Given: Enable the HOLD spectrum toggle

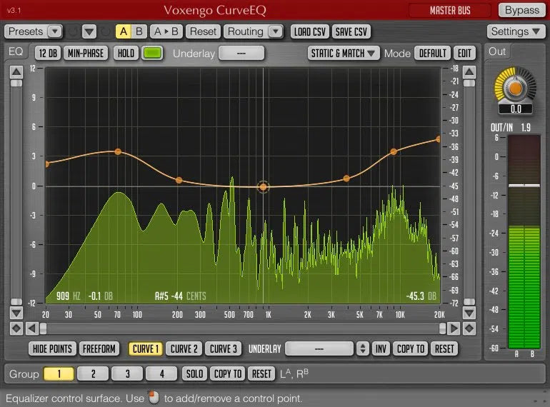Looking at the screenshot, I should (x=126, y=54).
